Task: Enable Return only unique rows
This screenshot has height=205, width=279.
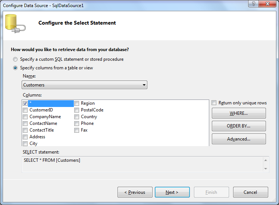Action: click(x=214, y=103)
